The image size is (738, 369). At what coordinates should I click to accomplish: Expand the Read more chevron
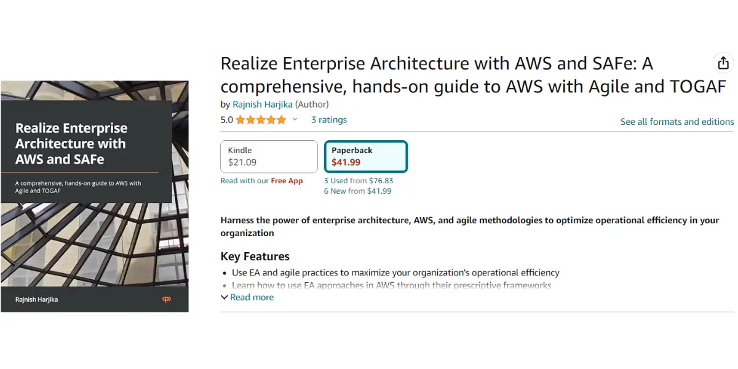(x=224, y=298)
